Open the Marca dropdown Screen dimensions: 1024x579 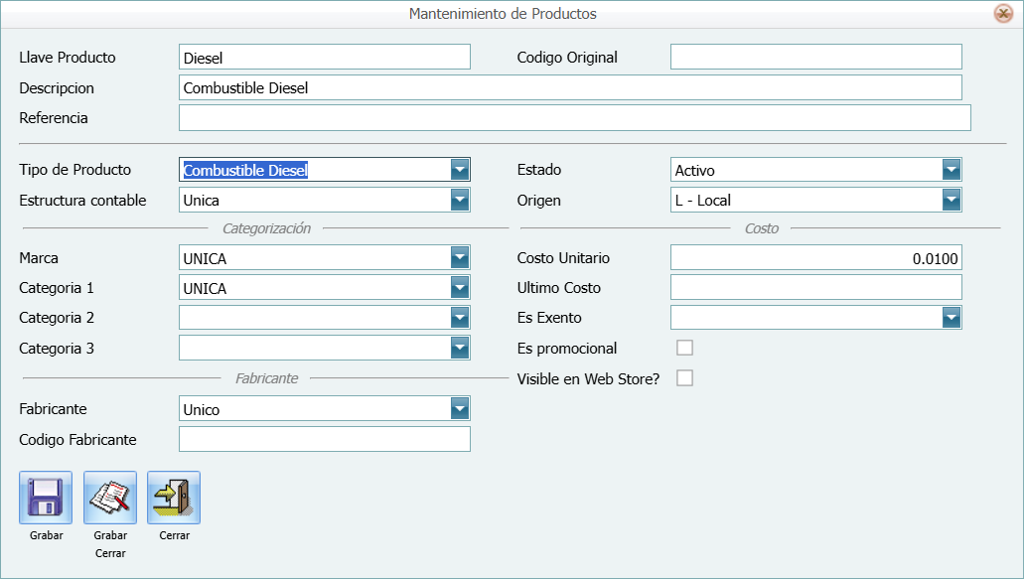click(x=459, y=258)
